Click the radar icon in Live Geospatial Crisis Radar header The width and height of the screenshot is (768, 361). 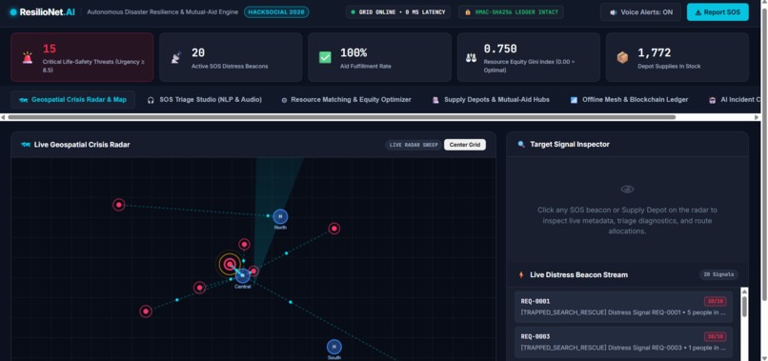pyautogui.click(x=26, y=145)
